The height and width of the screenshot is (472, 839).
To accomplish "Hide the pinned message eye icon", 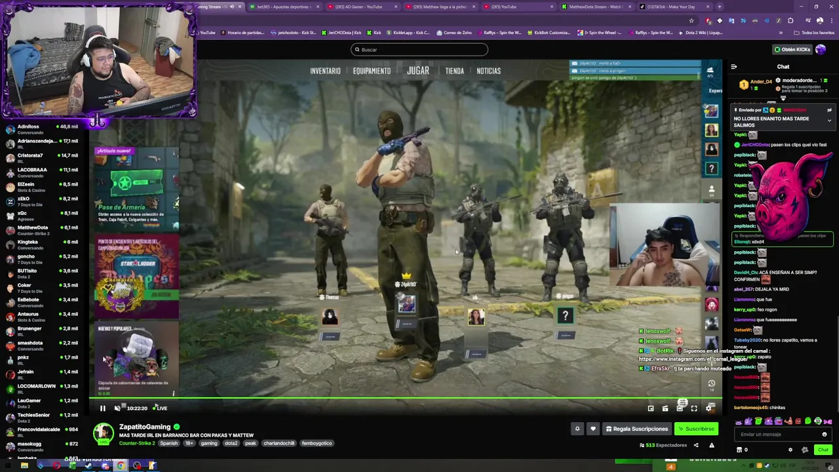I will point(829,110).
